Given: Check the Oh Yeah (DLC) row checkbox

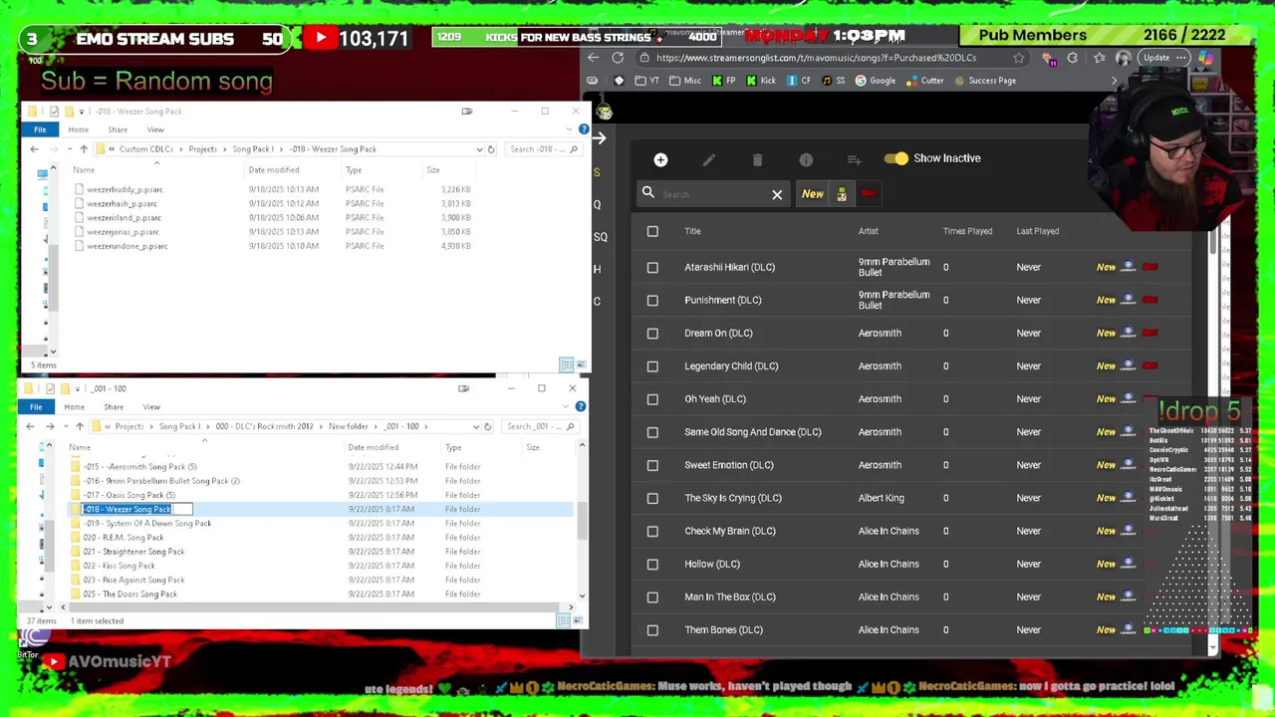Looking at the screenshot, I should [x=652, y=399].
